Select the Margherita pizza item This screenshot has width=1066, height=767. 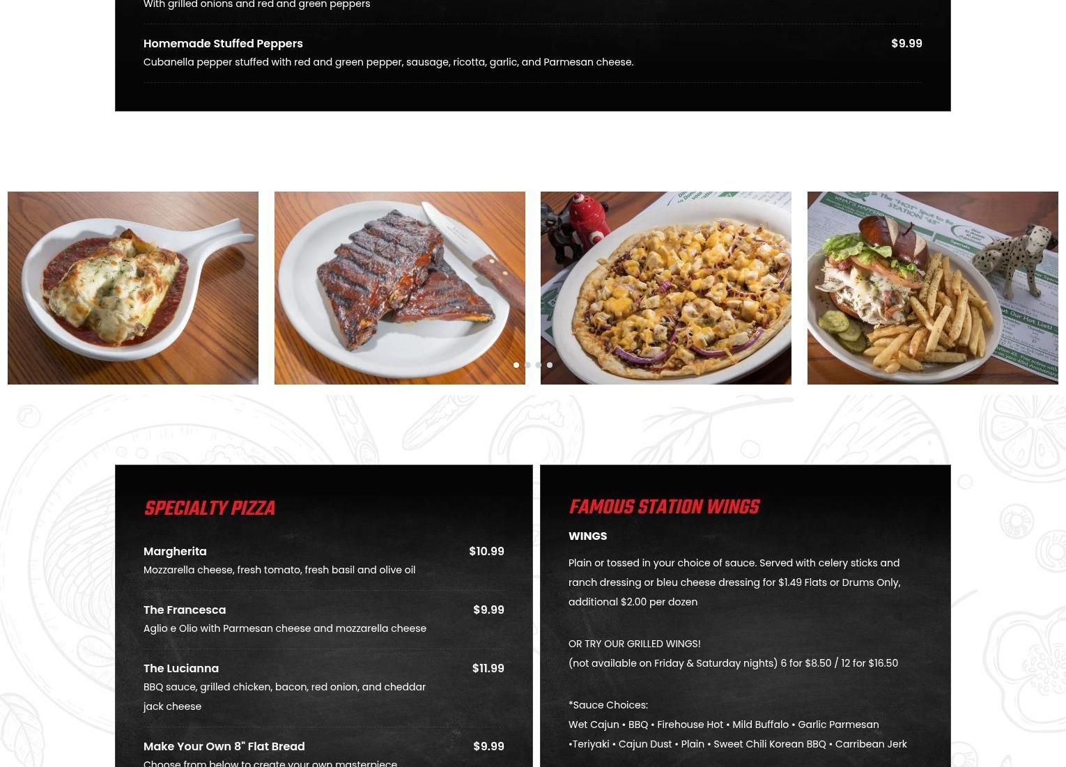click(x=175, y=551)
